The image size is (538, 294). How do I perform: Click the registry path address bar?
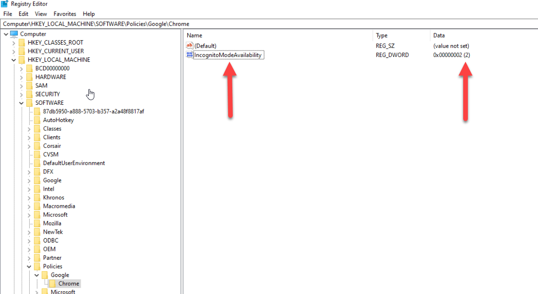click(x=269, y=24)
